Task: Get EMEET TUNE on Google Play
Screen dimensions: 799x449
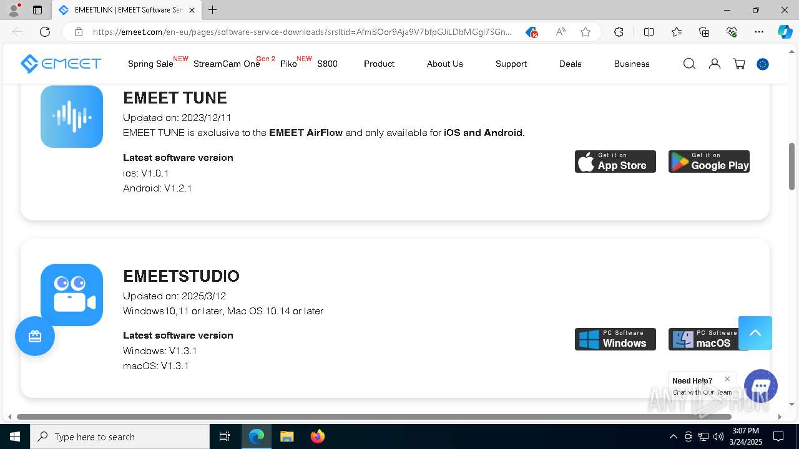Action: point(709,162)
